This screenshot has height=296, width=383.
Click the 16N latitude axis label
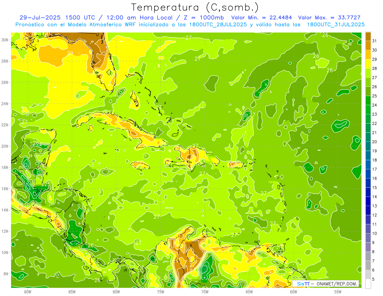point(5,189)
